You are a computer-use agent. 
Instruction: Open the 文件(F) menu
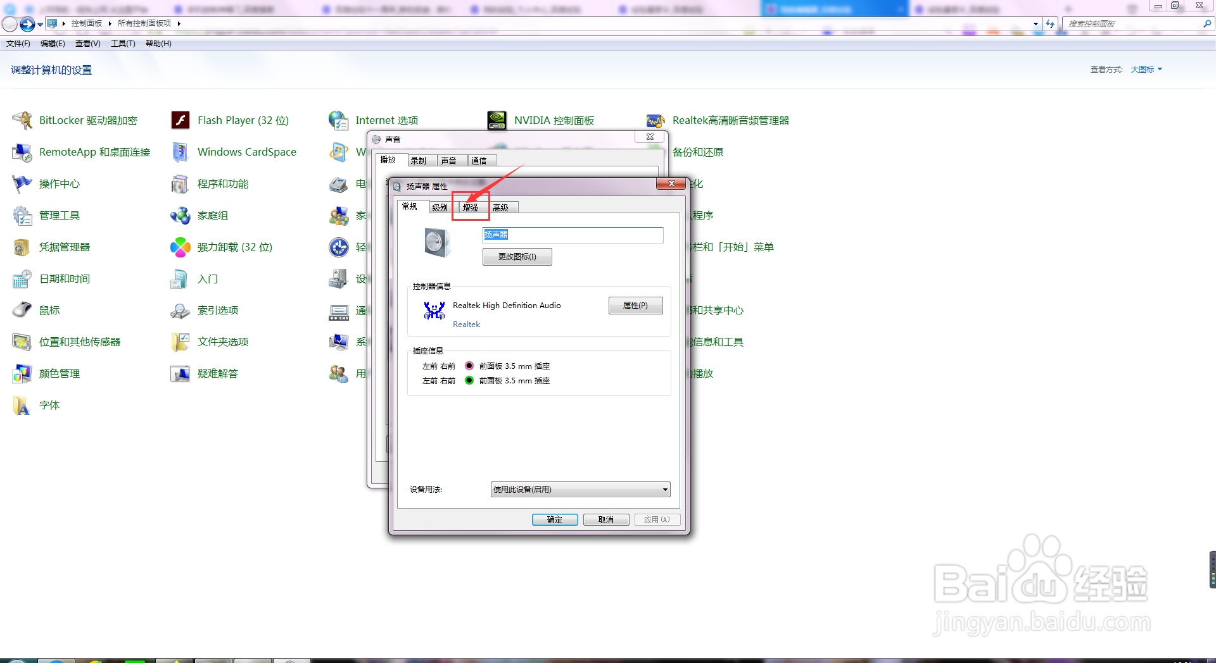tap(18, 44)
